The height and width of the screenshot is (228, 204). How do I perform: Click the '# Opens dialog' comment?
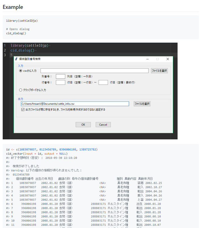[18, 29]
